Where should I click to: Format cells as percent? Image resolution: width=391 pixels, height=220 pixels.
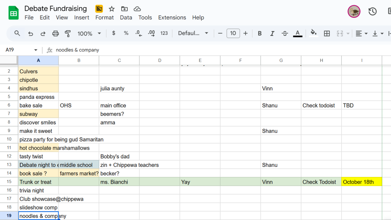coord(126,33)
